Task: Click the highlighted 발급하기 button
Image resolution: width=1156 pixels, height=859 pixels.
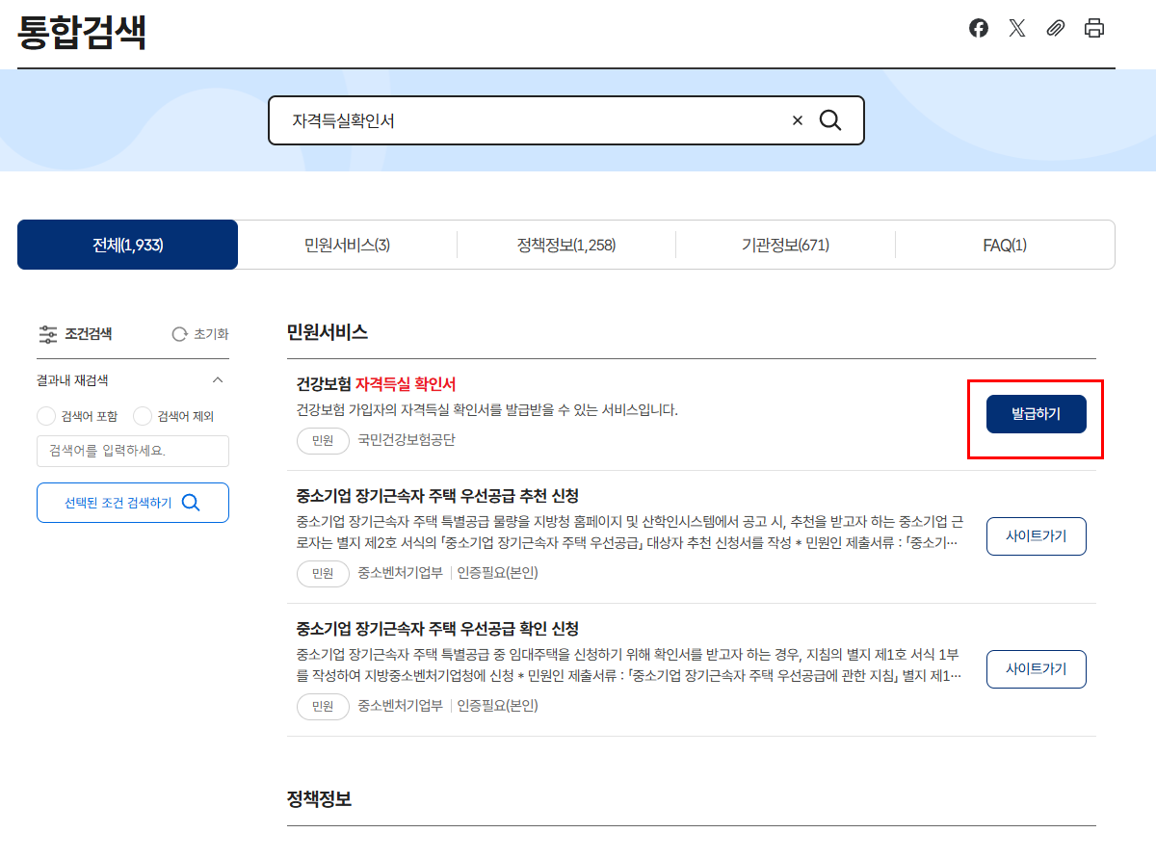Action: point(1036,413)
